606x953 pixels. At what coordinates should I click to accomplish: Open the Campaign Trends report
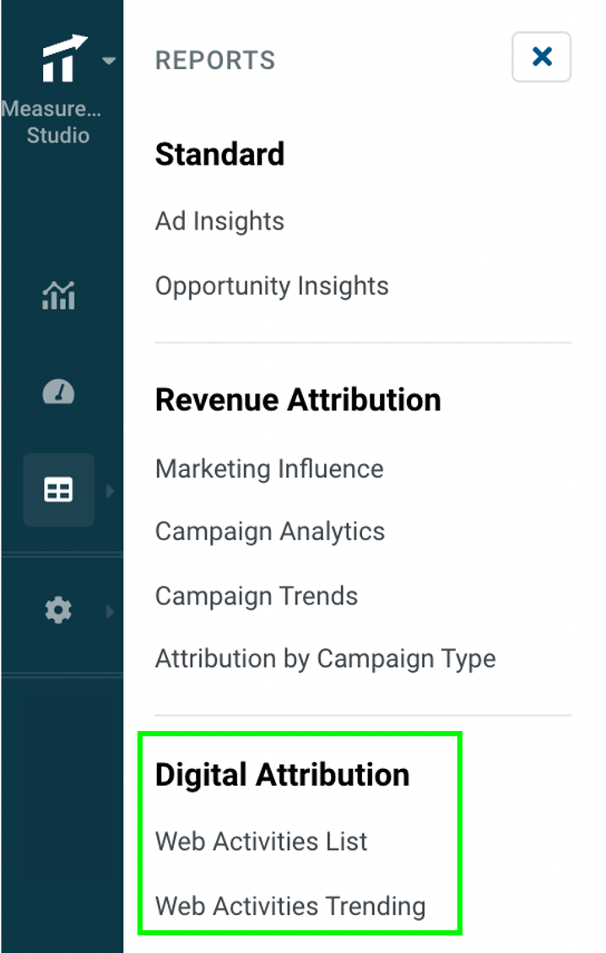coord(257,596)
